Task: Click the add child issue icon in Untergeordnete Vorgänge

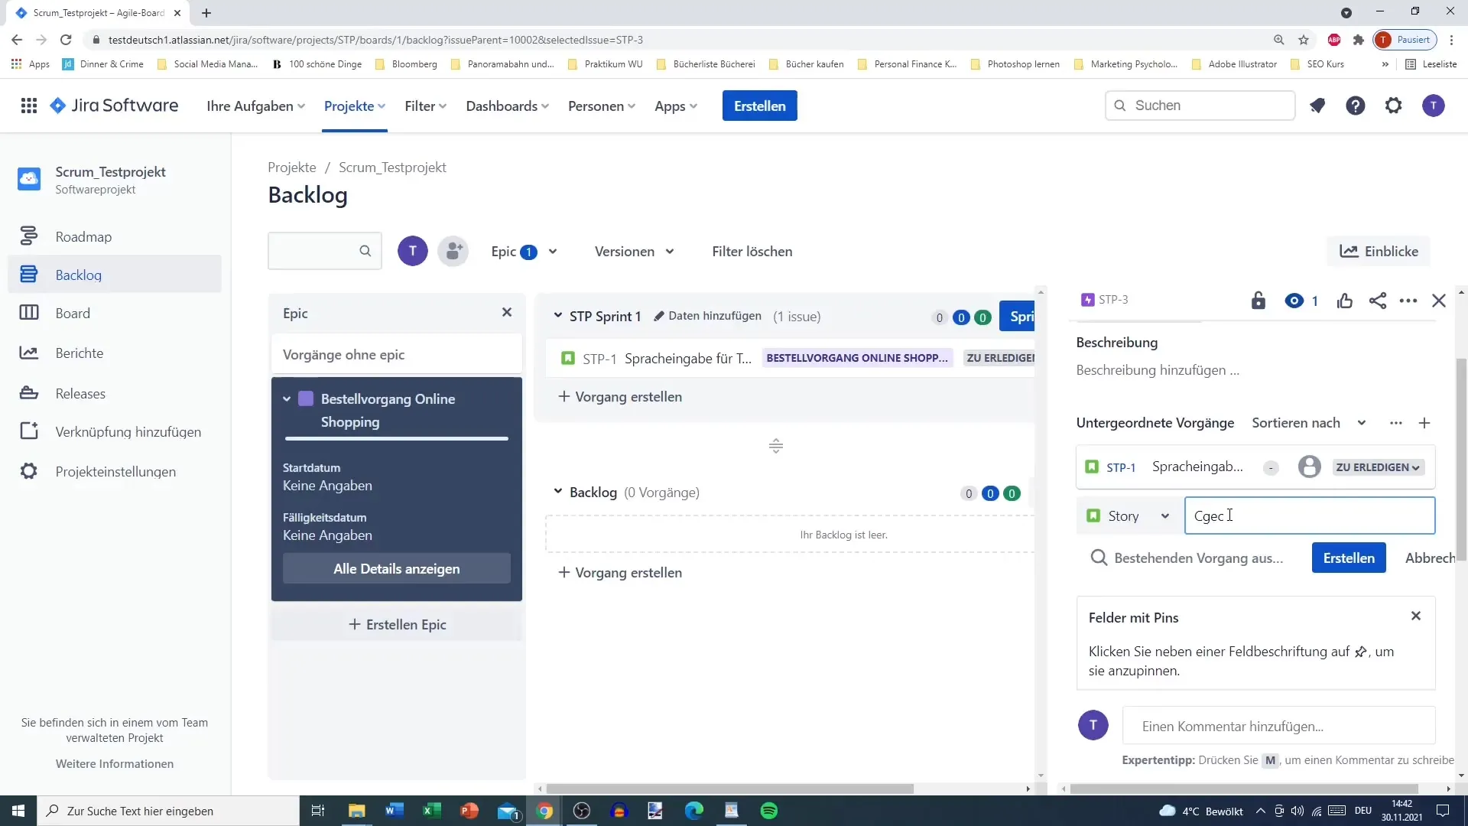Action: pyautogui.click(x=1424, y=423)
